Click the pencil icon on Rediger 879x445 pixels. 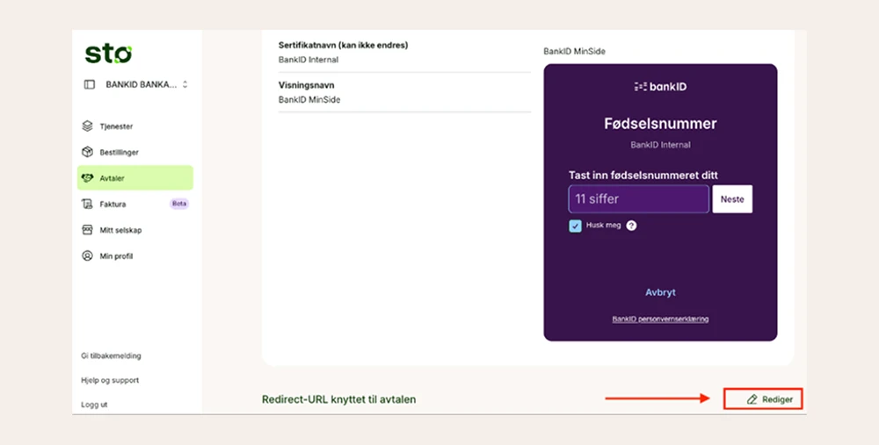click(752, 399)
